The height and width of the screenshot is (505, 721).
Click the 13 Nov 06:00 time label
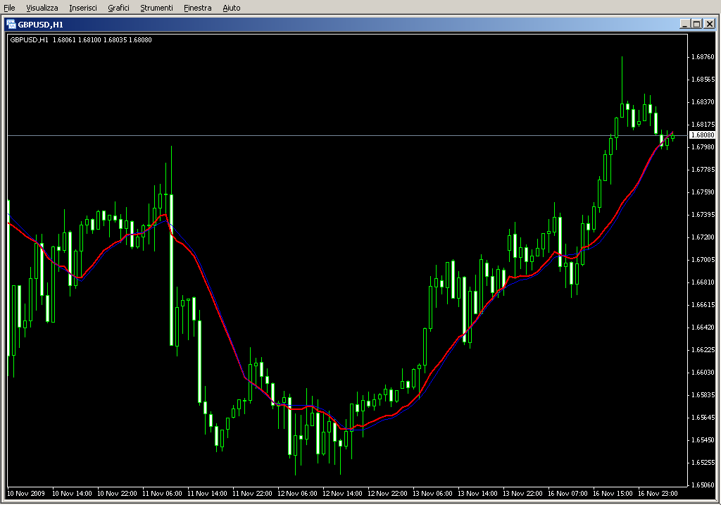click(x=433, y=494)
